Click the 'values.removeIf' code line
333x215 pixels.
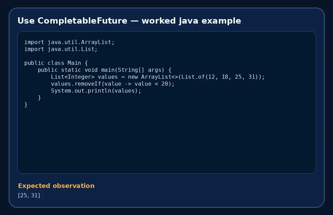tap(112, 84)
